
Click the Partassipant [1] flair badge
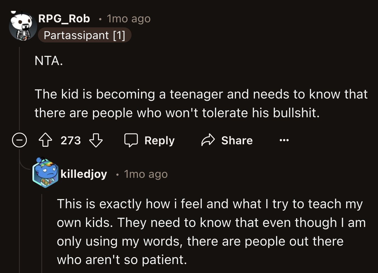(x=85, y=35)
